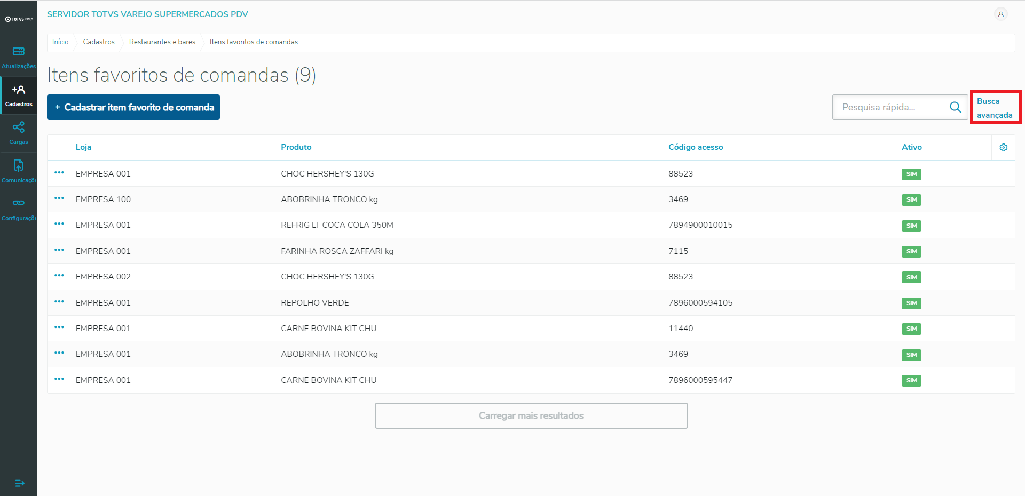1025x496 pixels.
Task: Open Busca avançada
Action: [995, 108]
